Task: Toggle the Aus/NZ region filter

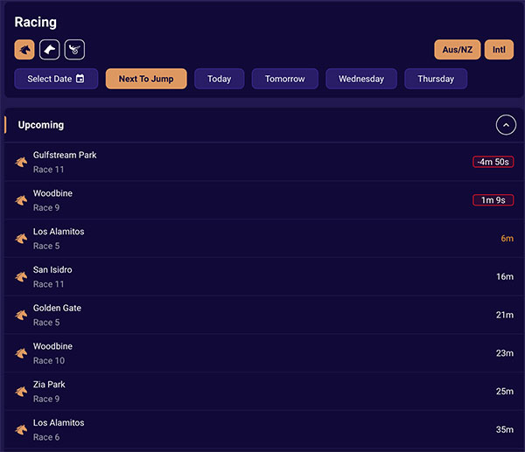Action: [458, 50]
